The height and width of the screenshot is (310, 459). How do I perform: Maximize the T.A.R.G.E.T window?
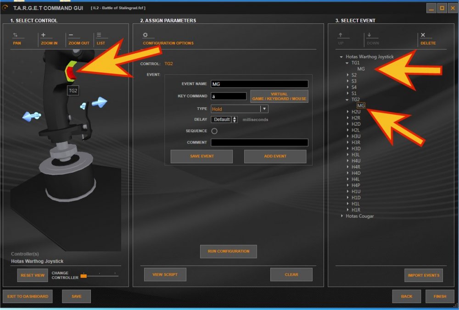(442, 8)
